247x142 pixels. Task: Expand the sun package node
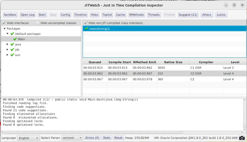[x=8, y=55]
